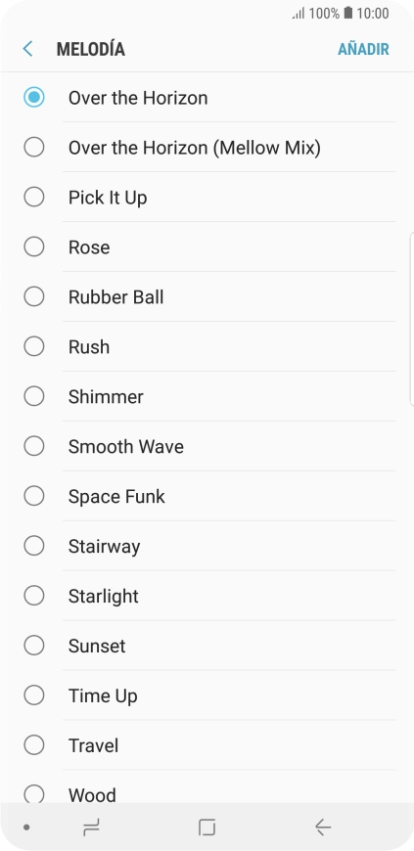Select the Starlight ringtone

pyautogui.click(x=207, y=596)
